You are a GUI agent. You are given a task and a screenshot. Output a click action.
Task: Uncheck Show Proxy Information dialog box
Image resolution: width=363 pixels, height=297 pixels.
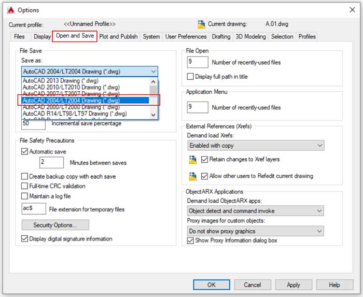[190, 241]
